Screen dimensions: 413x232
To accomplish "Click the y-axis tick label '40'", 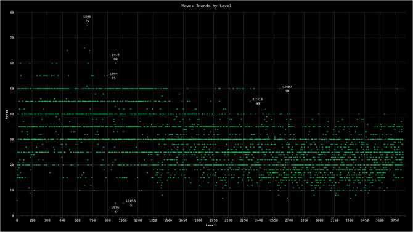I will point(12,114).
